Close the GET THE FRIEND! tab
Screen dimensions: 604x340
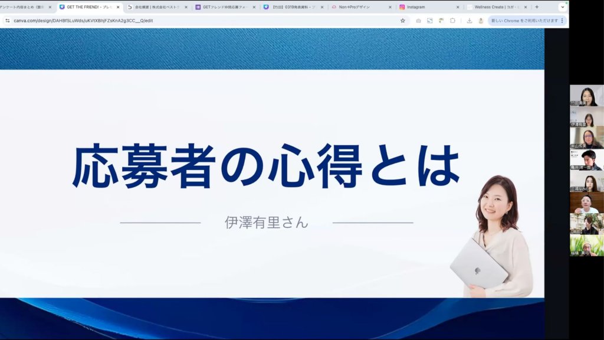118,7
